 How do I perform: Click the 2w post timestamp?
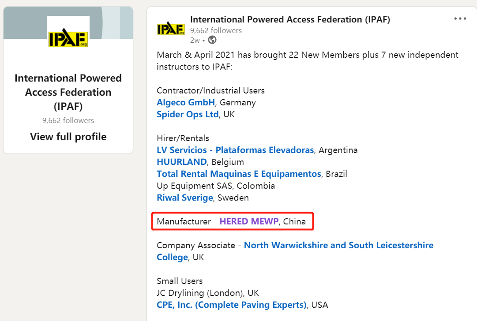tap(195, 40)
